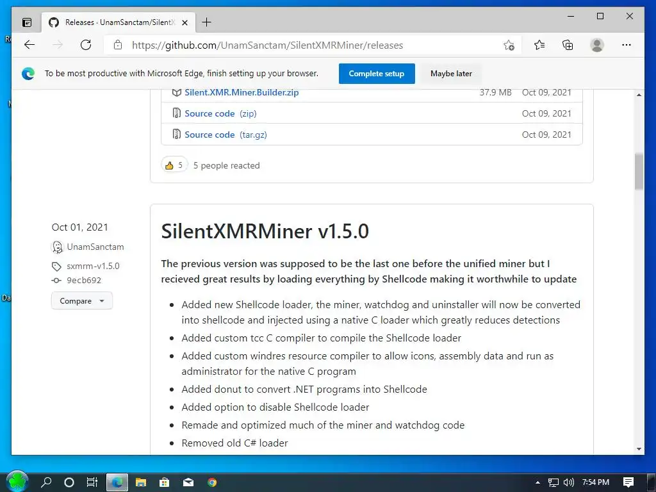Select the Releases UnamSanctam tab

(x=119, y=22)
